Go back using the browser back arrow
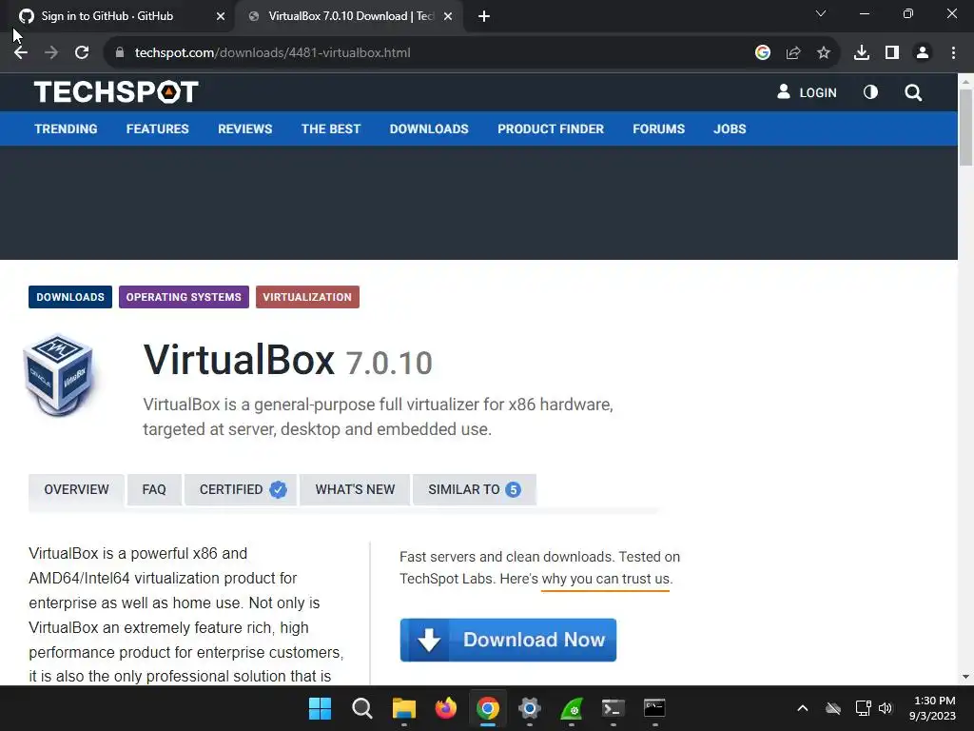Image resolution: width=974 pixels, height=731 pixels. pyautogui.click(x=21, y=53)
